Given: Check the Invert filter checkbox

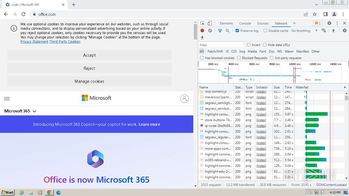Looking at the screenshot, I should pyautogui.click(x=249, y=45).
